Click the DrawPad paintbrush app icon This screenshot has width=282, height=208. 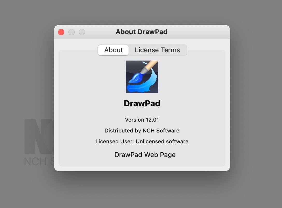click(142, 77)
